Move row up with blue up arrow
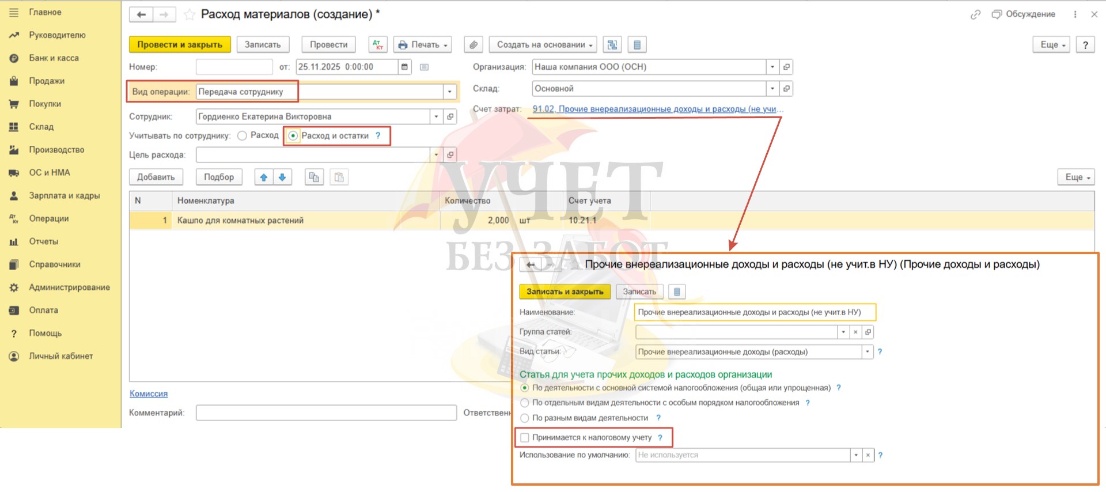The width and height of the screenshot is (1106, 492). (264, 177)
